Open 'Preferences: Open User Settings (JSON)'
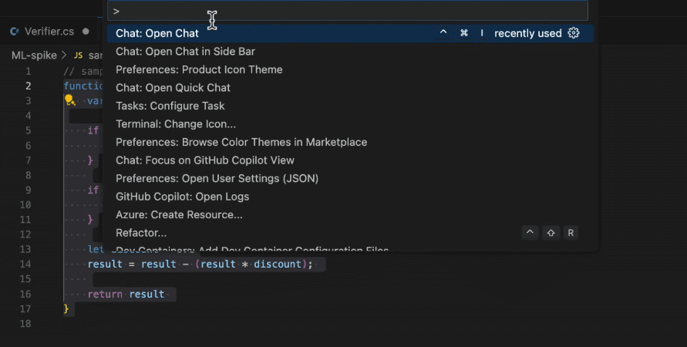 (x=350, y=178)
